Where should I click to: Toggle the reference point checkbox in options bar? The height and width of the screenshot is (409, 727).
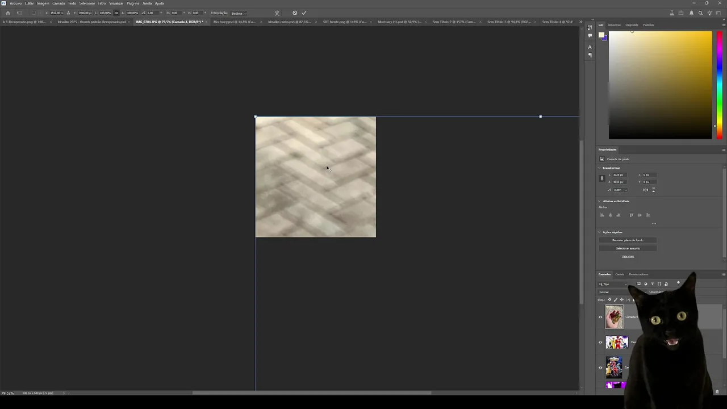click(x=33, y=13)
